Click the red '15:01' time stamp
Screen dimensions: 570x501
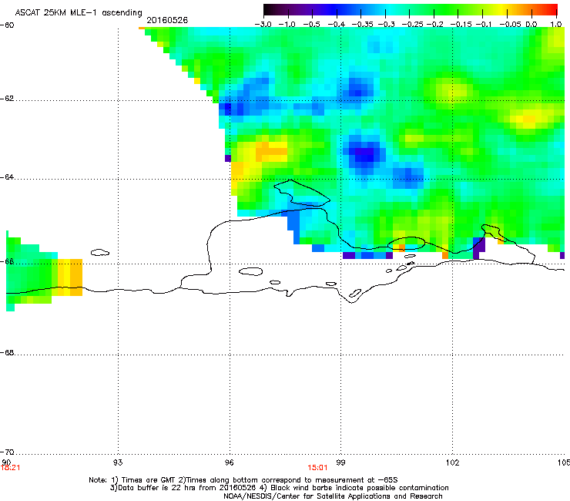[x=317, y=468]
